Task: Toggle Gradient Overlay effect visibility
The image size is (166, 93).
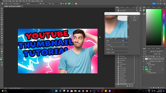Action: click(149, 73)
